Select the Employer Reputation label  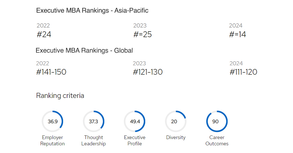(x=53, y=141)
